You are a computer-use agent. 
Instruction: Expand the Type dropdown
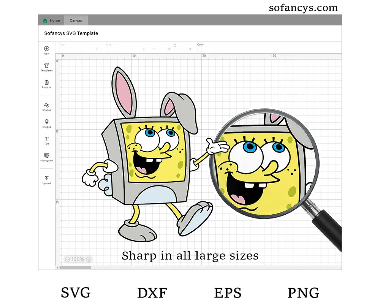click(79, 49)
